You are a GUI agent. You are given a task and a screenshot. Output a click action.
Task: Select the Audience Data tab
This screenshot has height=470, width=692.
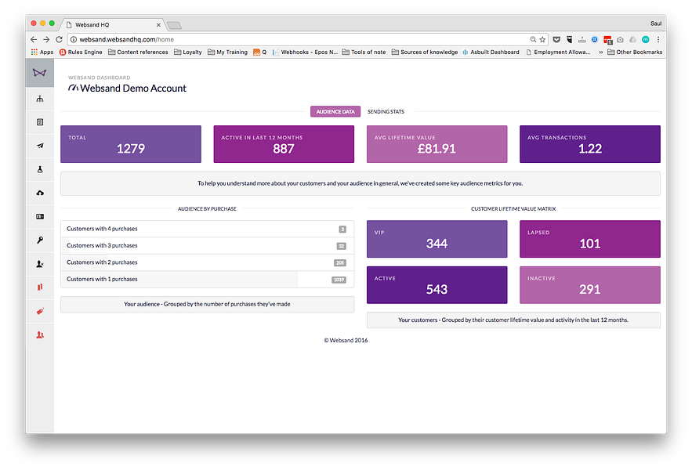pyautogui.click(x=335, y=112)
